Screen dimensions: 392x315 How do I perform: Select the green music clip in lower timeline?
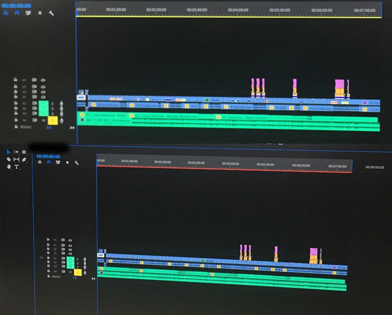[x=223, y=278]
